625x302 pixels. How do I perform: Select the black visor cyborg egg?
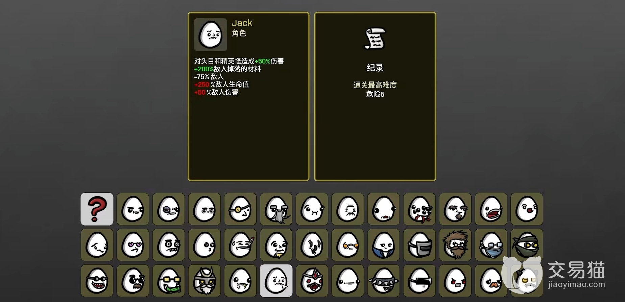(x=419, y=281)
